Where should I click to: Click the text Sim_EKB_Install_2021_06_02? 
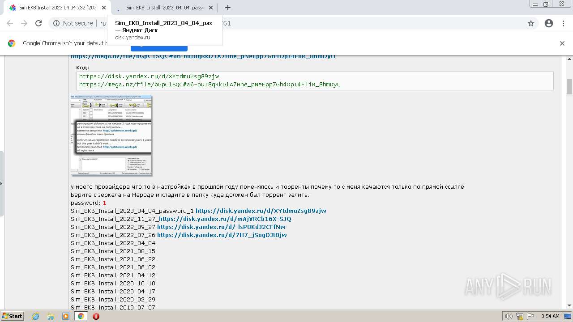click(113, 267)
